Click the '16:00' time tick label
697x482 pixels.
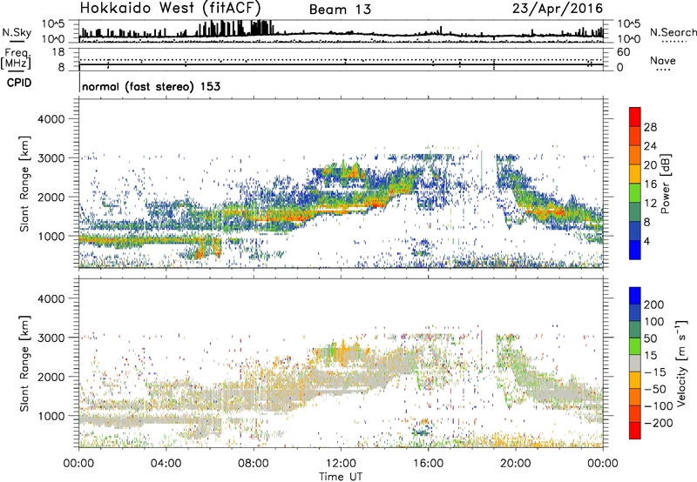pos(428,464)
